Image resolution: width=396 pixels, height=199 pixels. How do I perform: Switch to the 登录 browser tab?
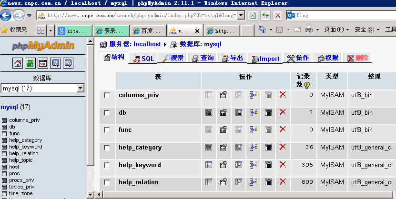(x=112, y=31)
